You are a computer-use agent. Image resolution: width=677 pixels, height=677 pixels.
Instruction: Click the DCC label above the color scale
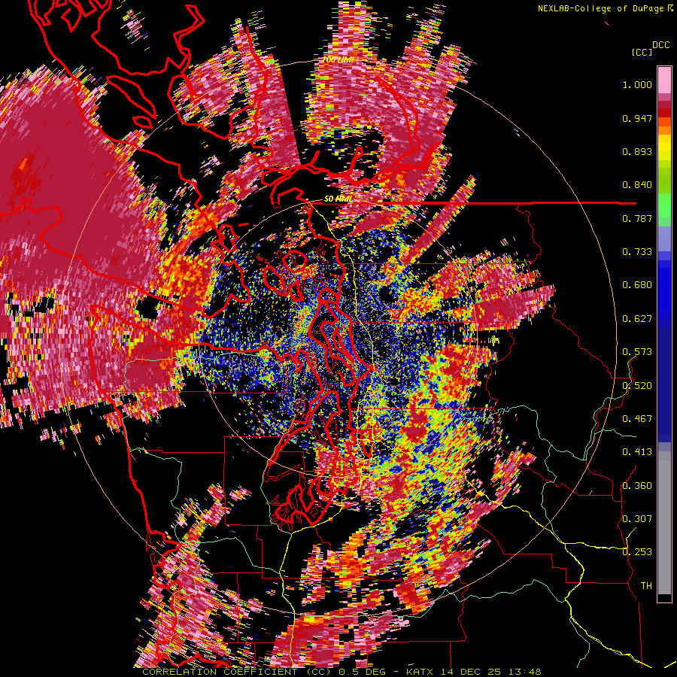tap(660, 45)
